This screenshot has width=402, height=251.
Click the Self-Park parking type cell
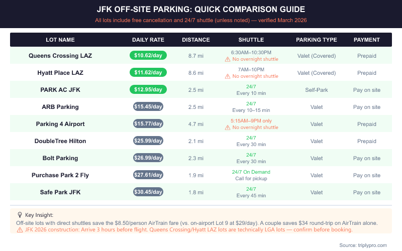tap(317, 90)
